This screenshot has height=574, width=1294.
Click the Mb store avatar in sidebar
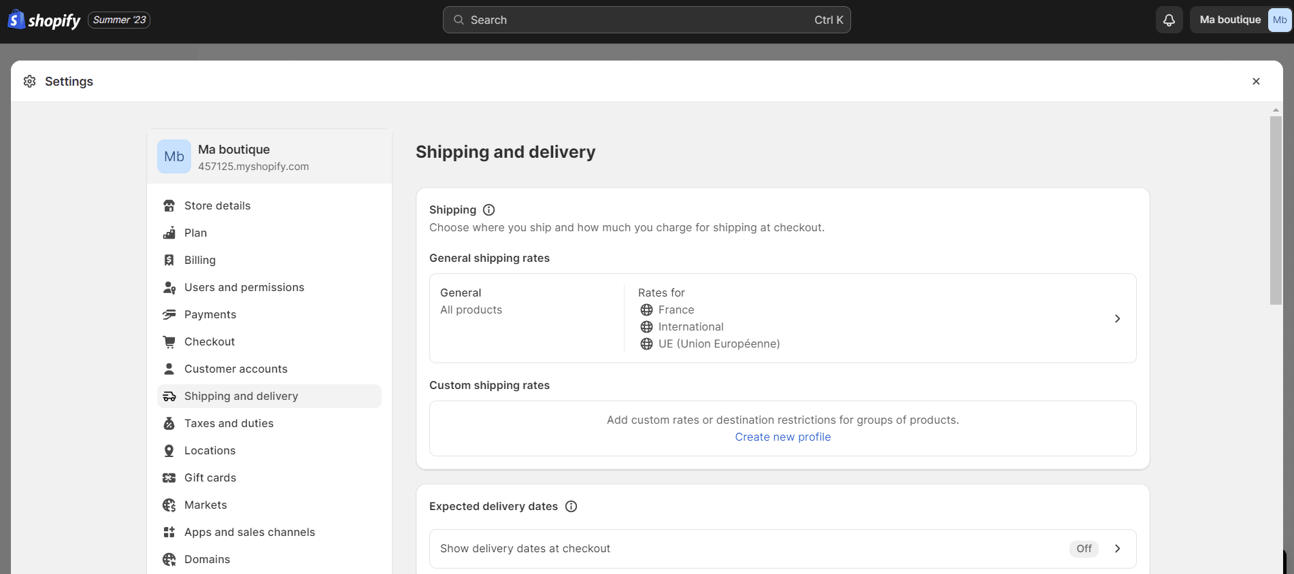click(174, 156)
